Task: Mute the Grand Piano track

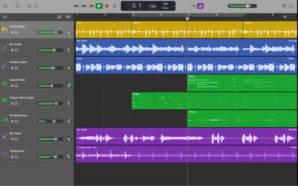Action: (x=12, y=86)
